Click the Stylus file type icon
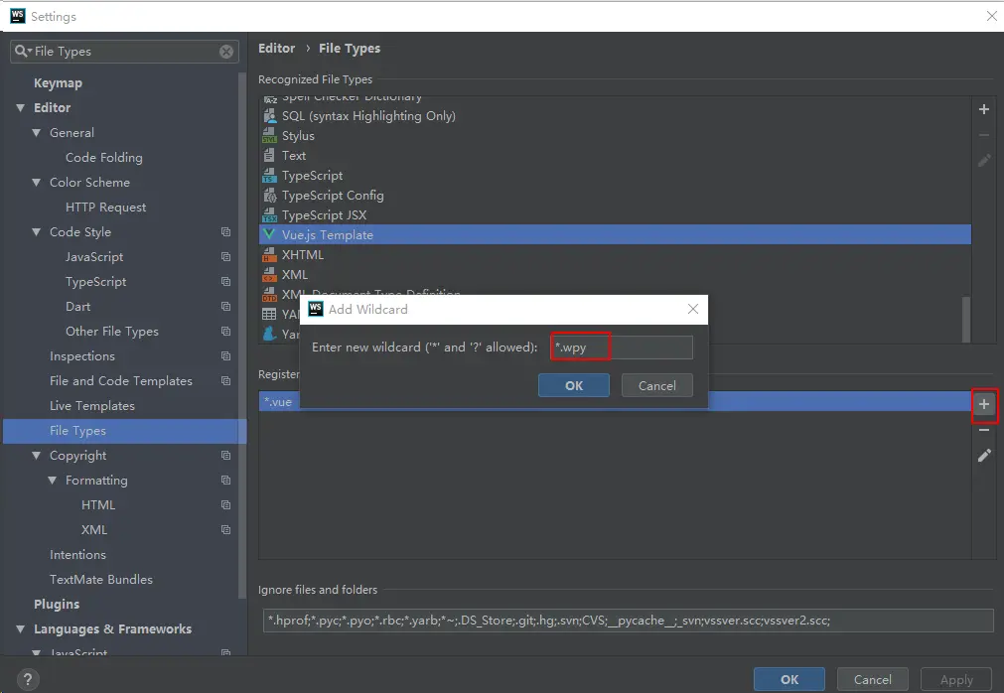 [269, 136]
